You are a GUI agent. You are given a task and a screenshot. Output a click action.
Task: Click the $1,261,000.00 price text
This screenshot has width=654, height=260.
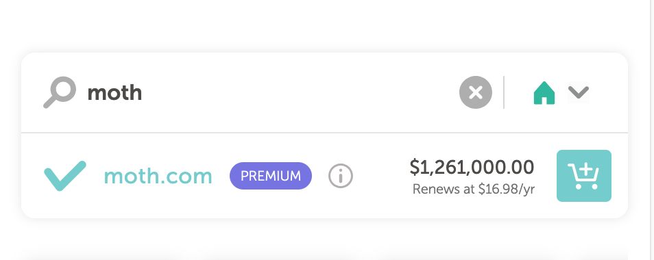pyautogui.click(x=472, y=167)
